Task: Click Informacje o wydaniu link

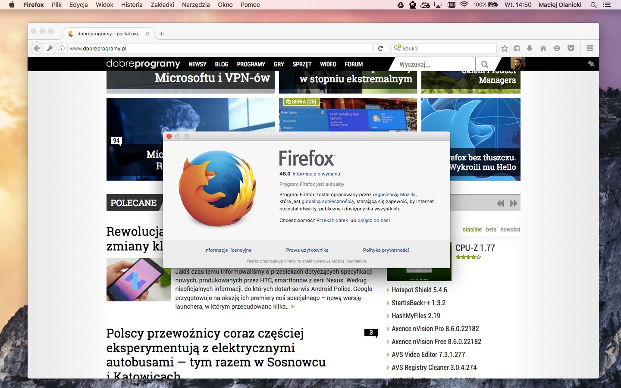Action: pos(316,174)
